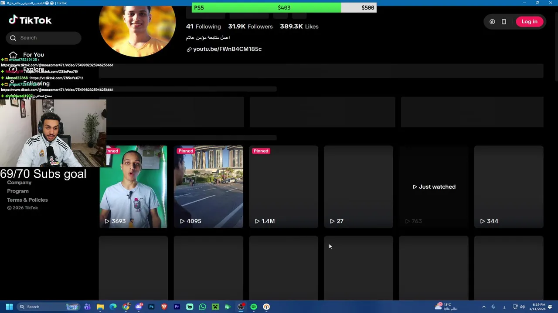Screen dimensions: 558x313
Task: Open notifications bell in taskbar
Action: (x=550, y=307)
